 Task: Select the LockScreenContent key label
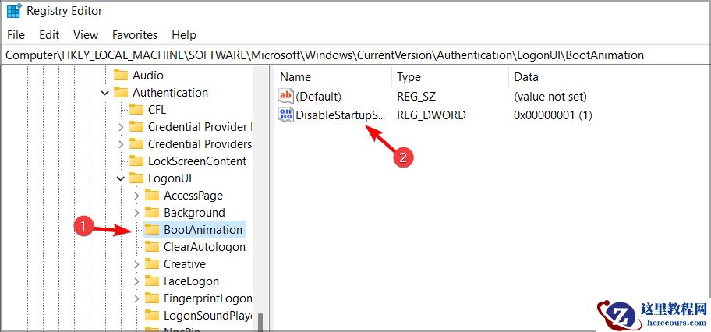pyautogui.click(x=197, y=161)
